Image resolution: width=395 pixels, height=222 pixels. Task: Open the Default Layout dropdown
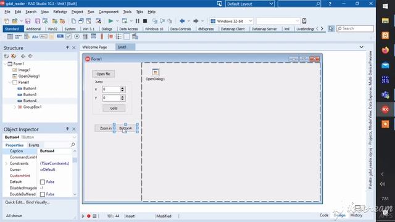coord(271,4)
